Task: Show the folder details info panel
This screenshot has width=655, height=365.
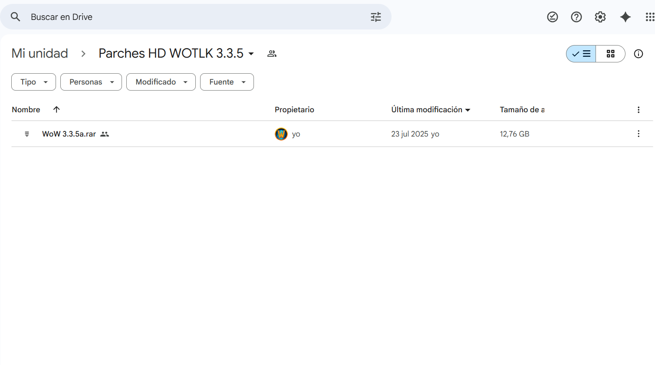Action: [638, 54]
